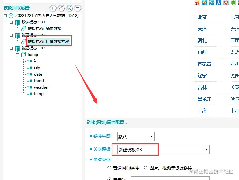239x180 pixels.
Task: Select tree row 链接抽取: 月份链接抽取
Action: (x=49, y=42)
